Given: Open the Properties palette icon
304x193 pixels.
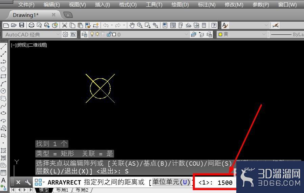Looking at the screenshot, I should tap(165, 25).
